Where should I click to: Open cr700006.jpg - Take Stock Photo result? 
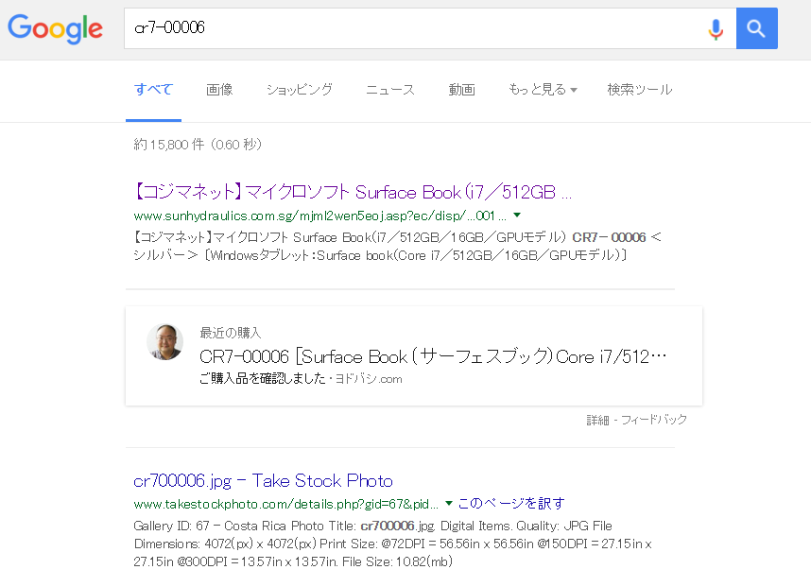(x=263, y=480)
